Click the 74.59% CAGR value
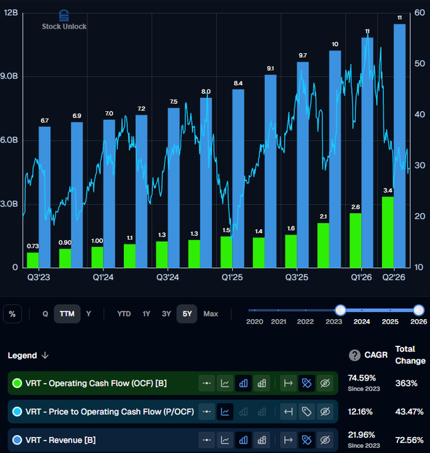430x453 pixels. (x=361, y=378)
